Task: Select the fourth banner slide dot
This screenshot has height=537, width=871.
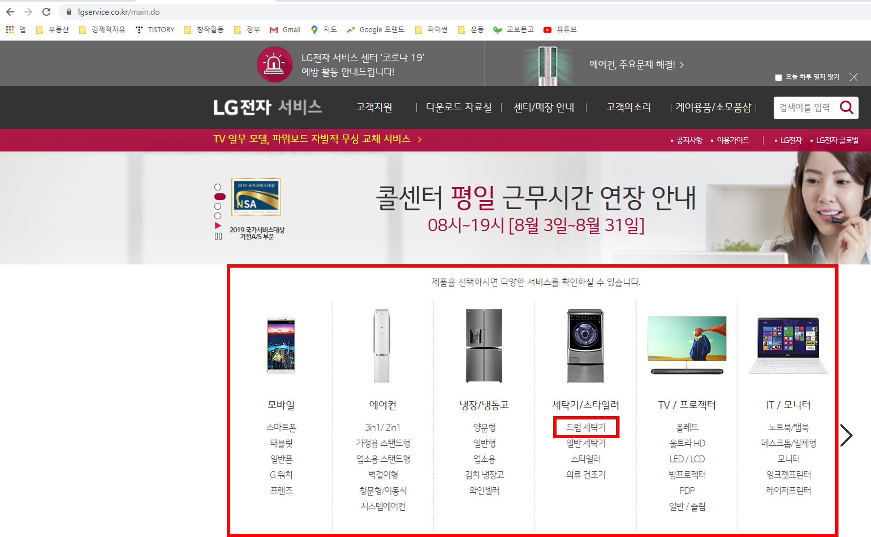Action: 217,216
